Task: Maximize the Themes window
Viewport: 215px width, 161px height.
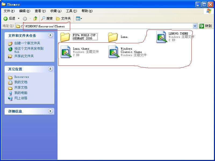Action: (x=204, y=5)
